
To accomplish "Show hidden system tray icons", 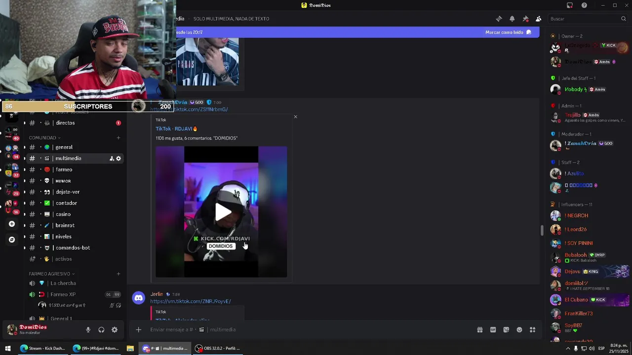I will [568, 348].
